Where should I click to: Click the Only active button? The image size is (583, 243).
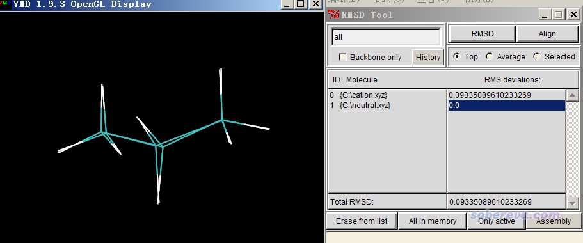pos(497,221)
